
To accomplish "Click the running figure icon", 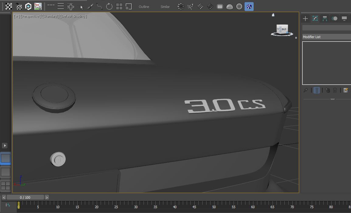I will [x=190, y=6].
